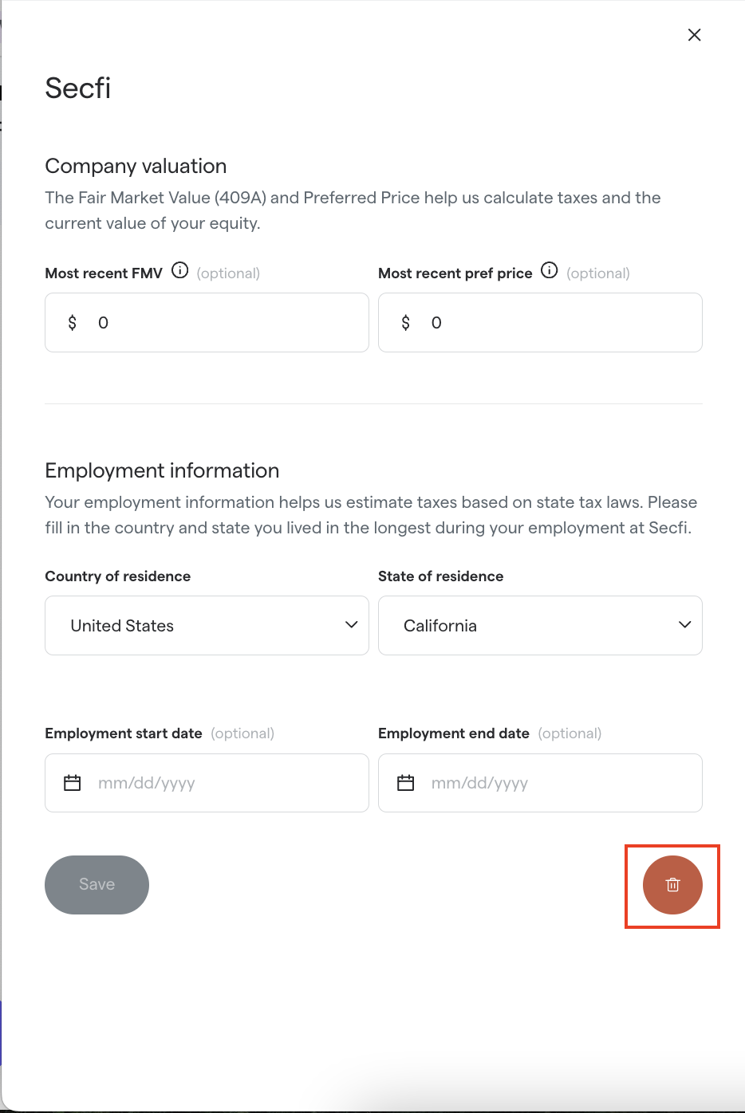745x1113 pixels.
Task: Click the calendar icon in Employment start date
Action: click(73, 783)
